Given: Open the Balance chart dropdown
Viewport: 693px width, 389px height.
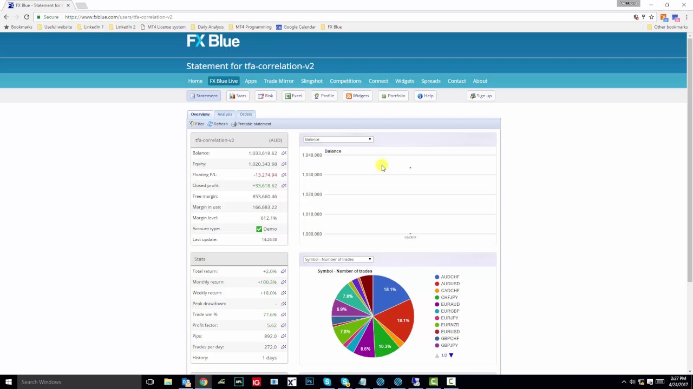Looking at the screenshot, I should tap(338, 139).
